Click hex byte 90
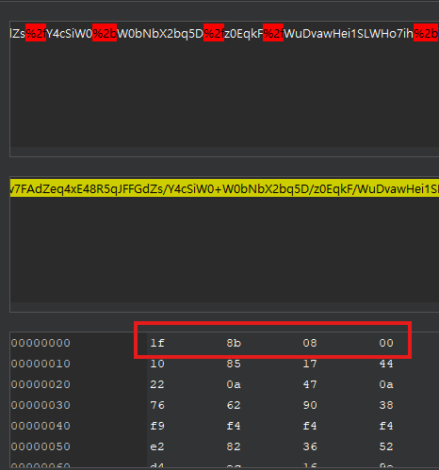Screen dimensions: 439x470 click(x=310, y=405)
